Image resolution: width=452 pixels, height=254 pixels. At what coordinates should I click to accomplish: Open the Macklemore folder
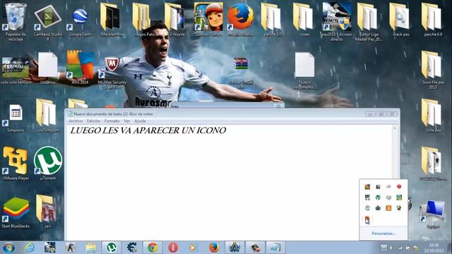pos(112,20)
